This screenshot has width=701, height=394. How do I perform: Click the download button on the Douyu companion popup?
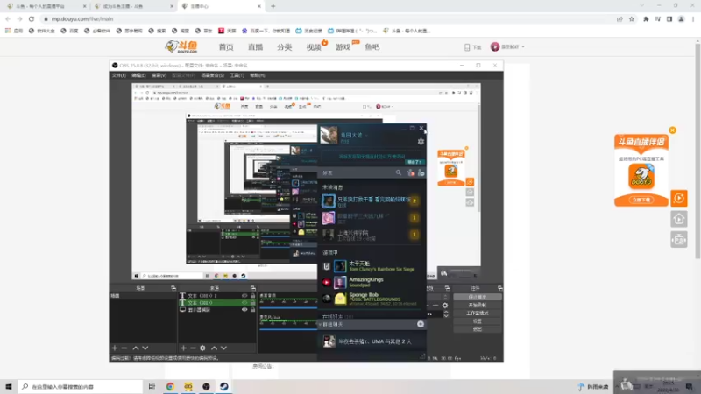click(x=641, y=200)
